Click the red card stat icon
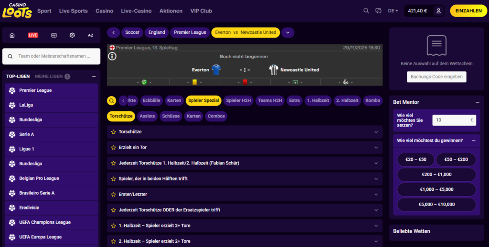This screenshot has height=247, width=489. (245, 82)
